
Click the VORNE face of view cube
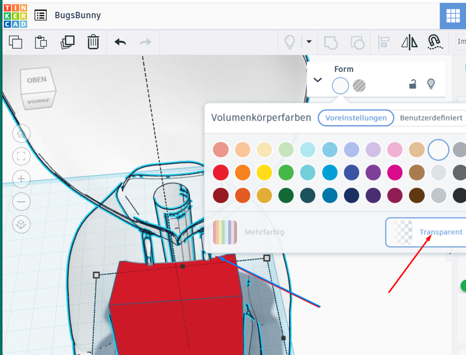pyautogui.click(x=38, y=101)
